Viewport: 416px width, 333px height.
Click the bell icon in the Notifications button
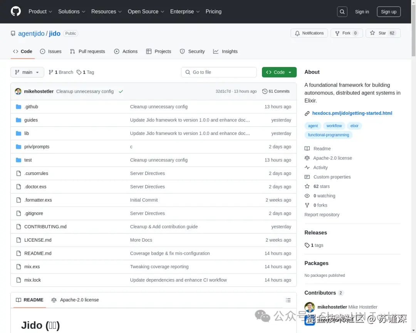click(x=297, y=33)
